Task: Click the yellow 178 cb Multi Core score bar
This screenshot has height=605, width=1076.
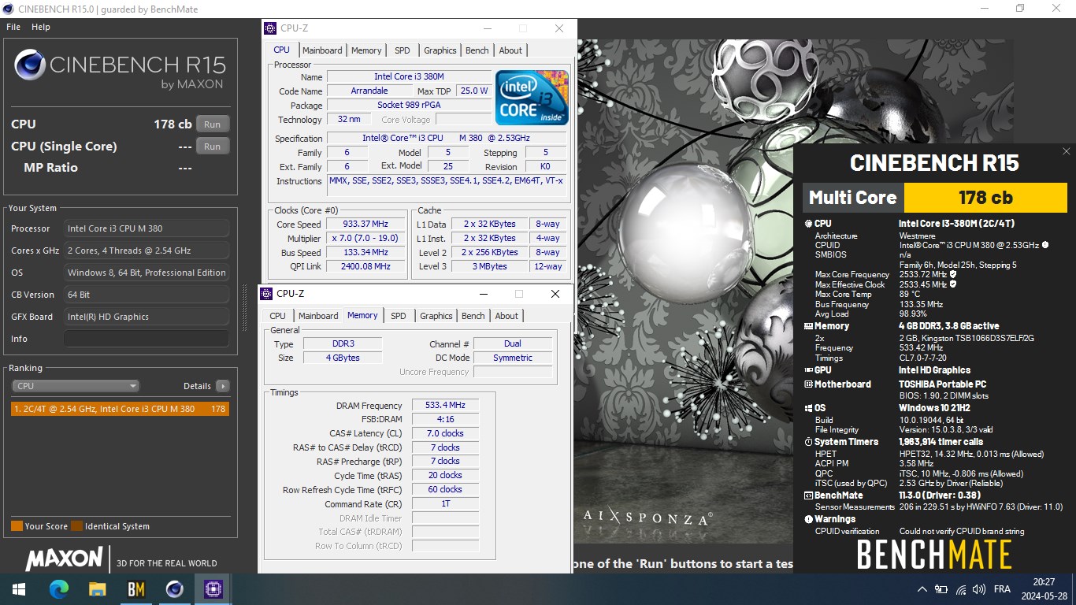Action: click(985, 198)
